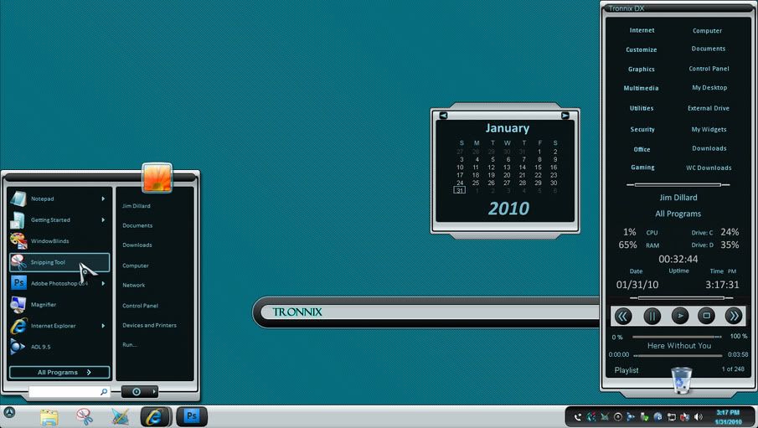The height and width of the screenshot is (428, 758).
Task: Click the play button in Tronnix player
Action: point(679,317)
